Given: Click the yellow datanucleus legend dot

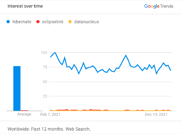Looking at the screenshot, I should (x=70, y=22).
